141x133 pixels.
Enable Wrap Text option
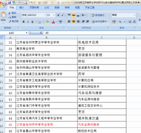click(98, 15)
